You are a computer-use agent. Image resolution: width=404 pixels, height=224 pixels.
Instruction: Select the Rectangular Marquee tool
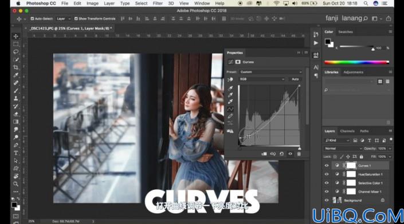(x=16, y=44)
